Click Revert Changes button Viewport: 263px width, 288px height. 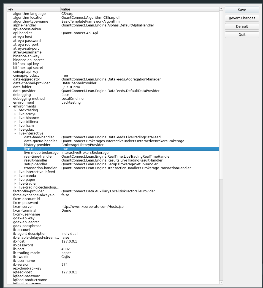(x=242, y=18)
